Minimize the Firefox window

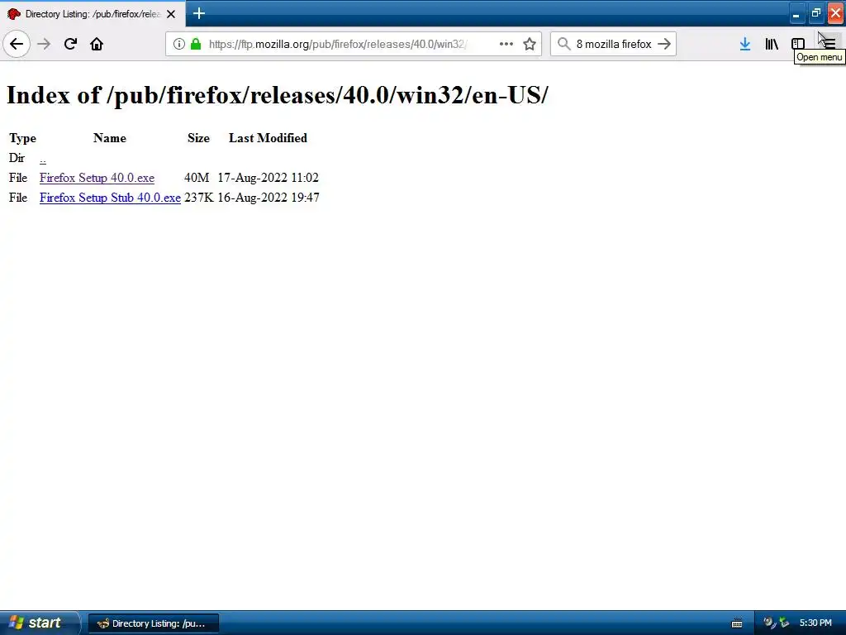click(x=796, y=13)
